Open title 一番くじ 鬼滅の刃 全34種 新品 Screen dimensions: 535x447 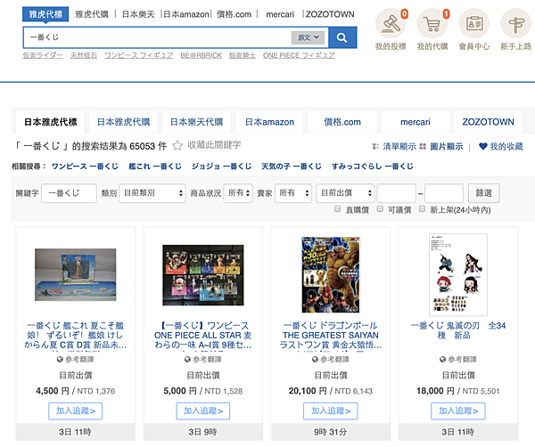(x=458, y=330)
